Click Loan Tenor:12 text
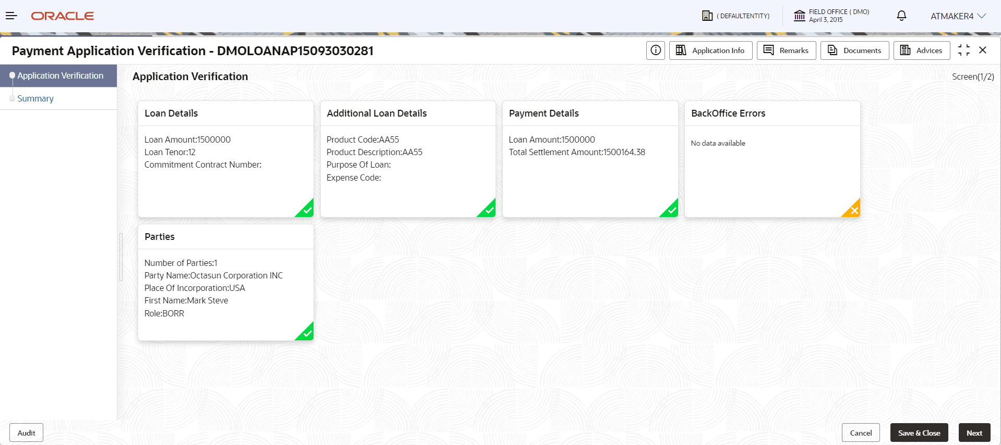This screenshot has width=1001, height=445. click(170, 152)
